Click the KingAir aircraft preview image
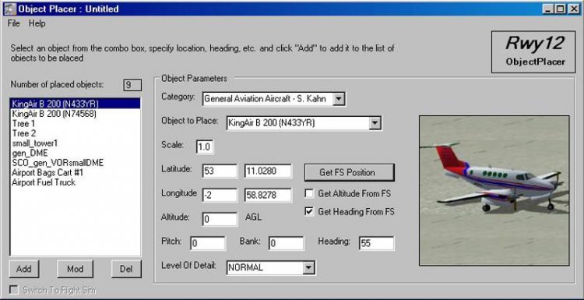The image size is (584, 300). 494,190
